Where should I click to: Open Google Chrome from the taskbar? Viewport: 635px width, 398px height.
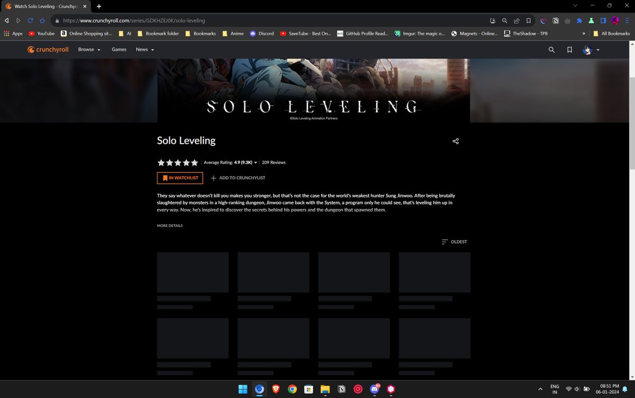(292, 389)
